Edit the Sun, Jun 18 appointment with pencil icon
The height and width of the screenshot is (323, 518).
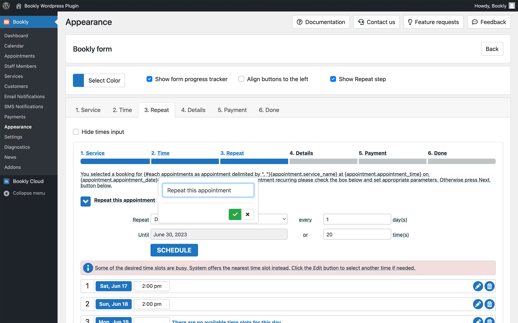[478, 304]
